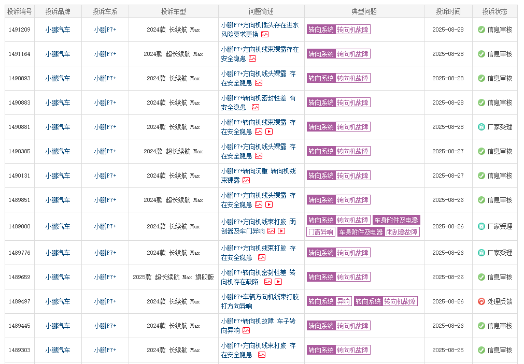The width and height of the screenshot is (524, 364).
Task: Open the picture icon for complaint 1490131
Action: click(x=246, y=181)
